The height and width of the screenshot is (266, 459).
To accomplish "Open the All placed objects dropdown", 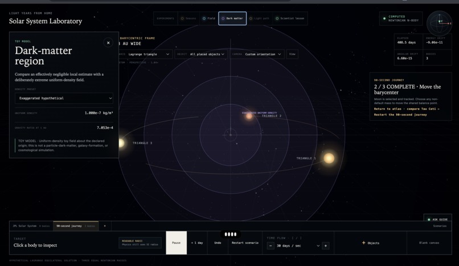I will pos(201,54).
